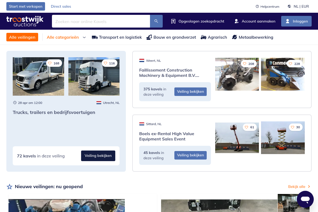
Task: Select the Bouw en grondverzet excavator icon
Action: pos(149,37)
